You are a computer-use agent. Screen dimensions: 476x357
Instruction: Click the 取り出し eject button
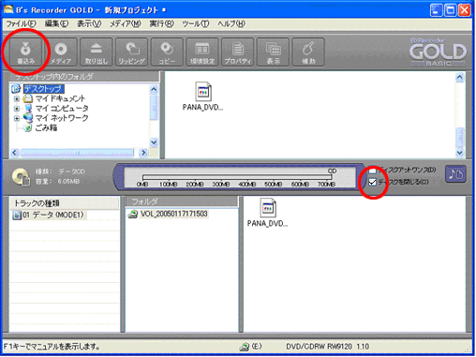97,52
